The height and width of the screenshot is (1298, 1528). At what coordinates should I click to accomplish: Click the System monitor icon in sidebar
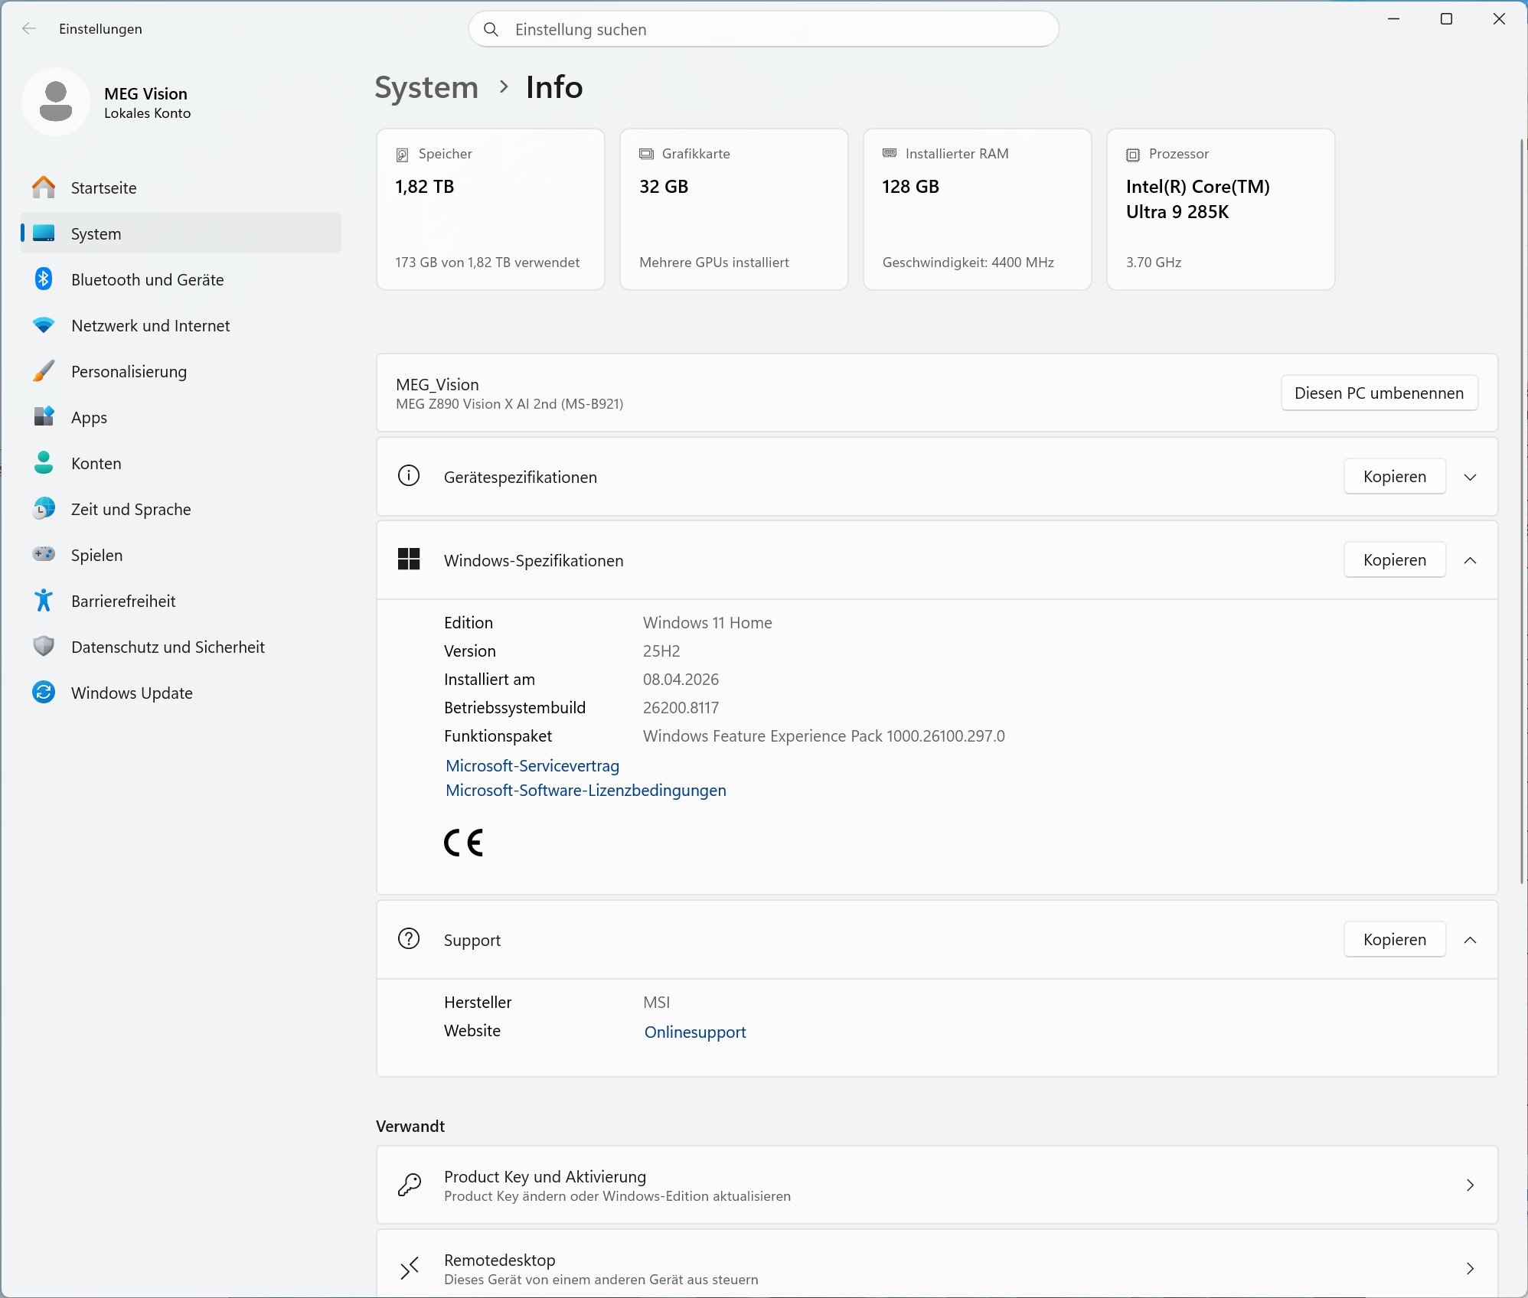pyautogui.click(x=44, y=233)
